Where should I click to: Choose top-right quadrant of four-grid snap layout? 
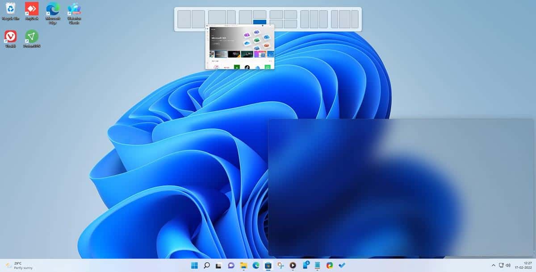290,14
